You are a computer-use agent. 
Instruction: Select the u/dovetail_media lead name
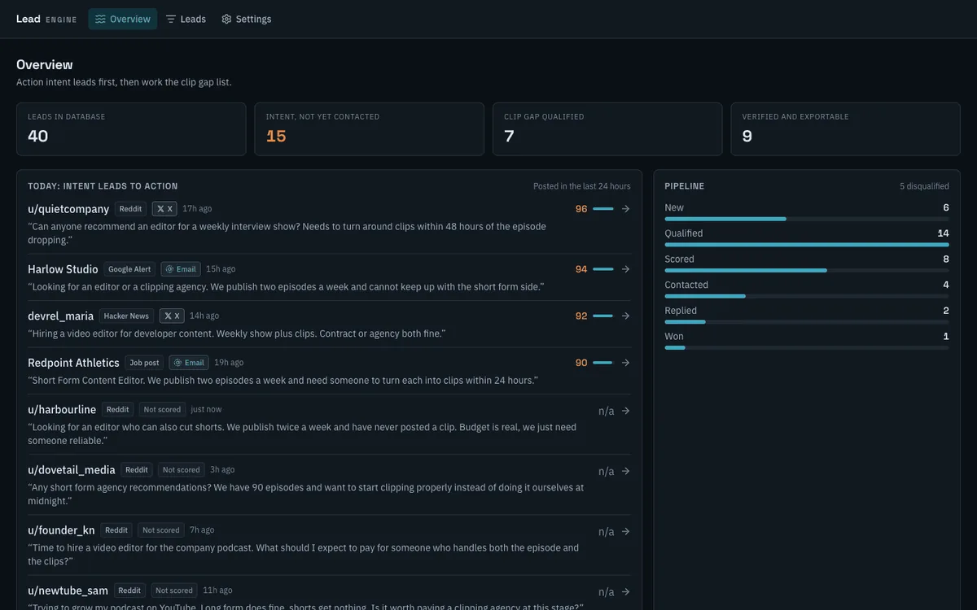click(x=72, y=470)
